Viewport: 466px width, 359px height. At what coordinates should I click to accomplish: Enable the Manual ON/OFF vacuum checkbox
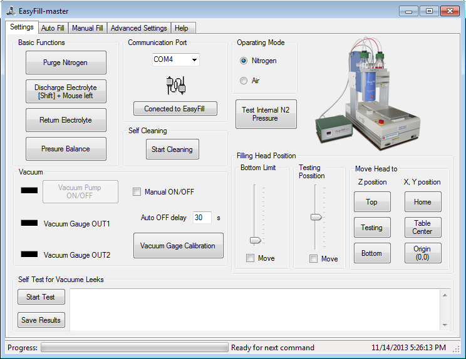(x=137, y=191)
